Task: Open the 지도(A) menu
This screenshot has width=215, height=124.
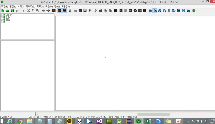Action: click(x=40, y=6)
